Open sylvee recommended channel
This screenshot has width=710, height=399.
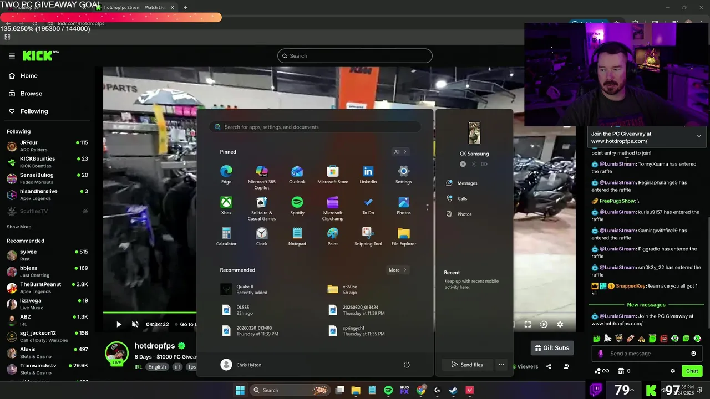(47, 255)
